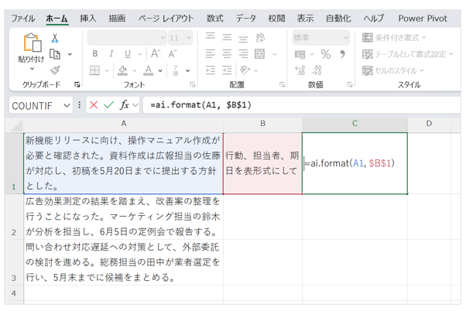Open the Alignment (配置) dialog launcher

[x=282, y=84]
